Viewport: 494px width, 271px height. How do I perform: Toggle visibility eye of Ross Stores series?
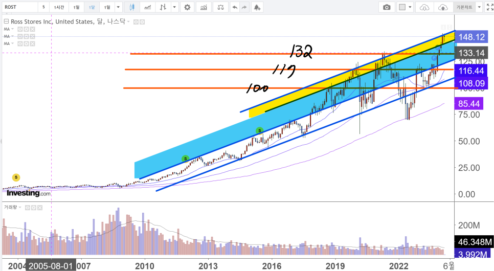pyautogui.click(x=136, y=22)
